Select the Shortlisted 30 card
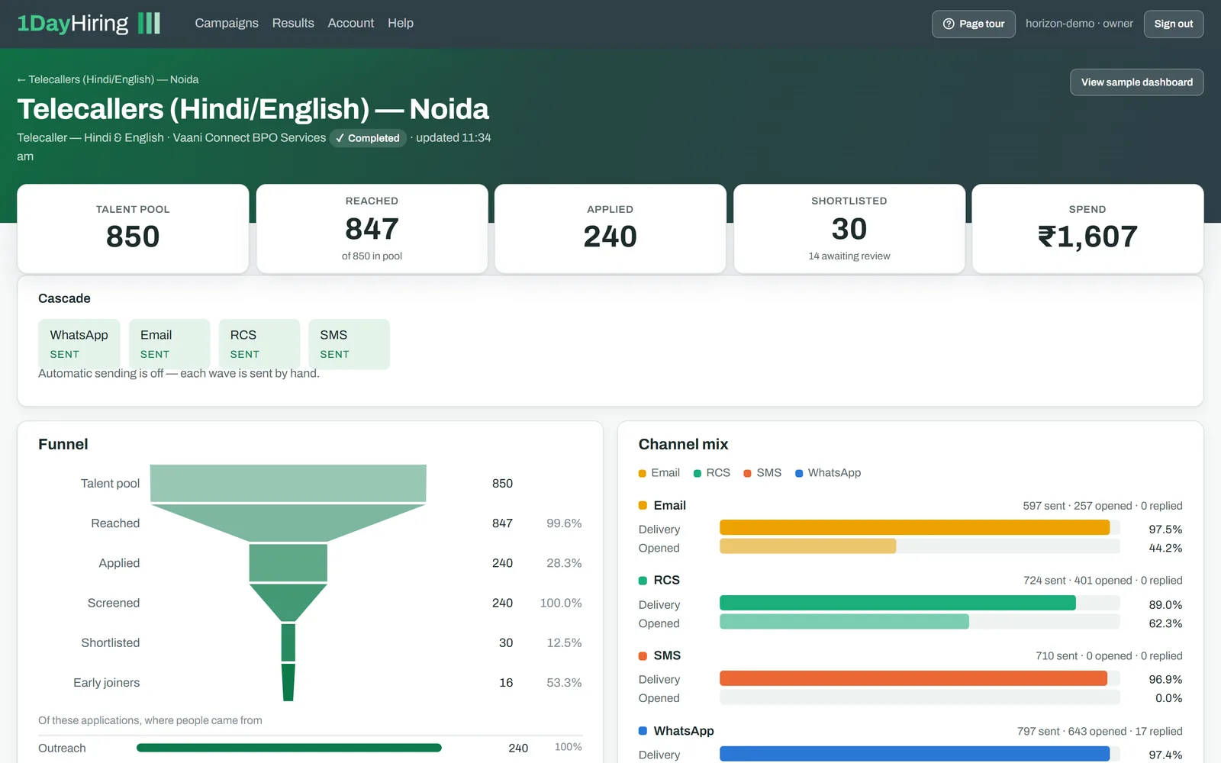The height and width of the screenshot is (763, 1221). [849, 228]
